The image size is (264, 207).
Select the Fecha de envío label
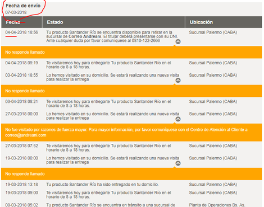[23, 6]
